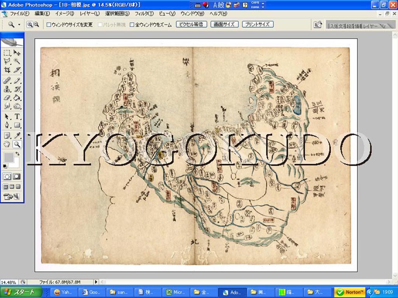This screenshot has width=398, height=298.
Task: Click the プリントサイズ button
Action: tap(258, 24)
